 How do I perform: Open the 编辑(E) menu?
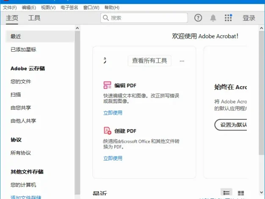pyautogui.click(x=29, y=8)
